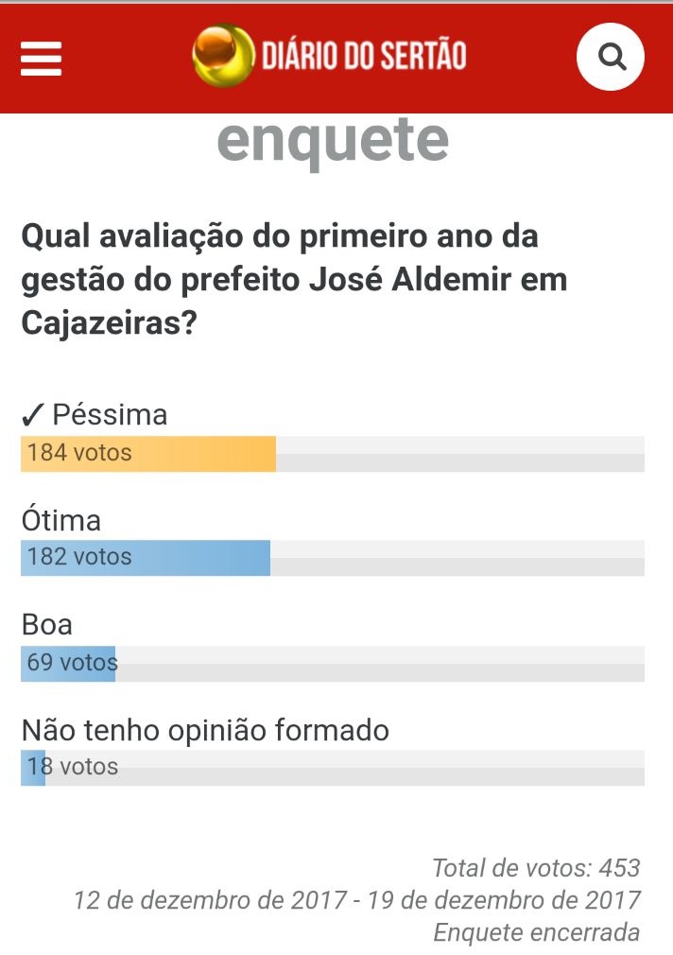Screen dimensions: 673x955
Task: Click the checkmark beside Péssima
Action: 32,415
